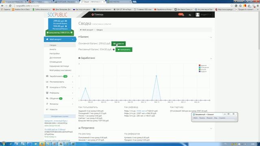This screenshot has width=260, height=146.
Task: Click the Windows Start button
Action: 3,144
